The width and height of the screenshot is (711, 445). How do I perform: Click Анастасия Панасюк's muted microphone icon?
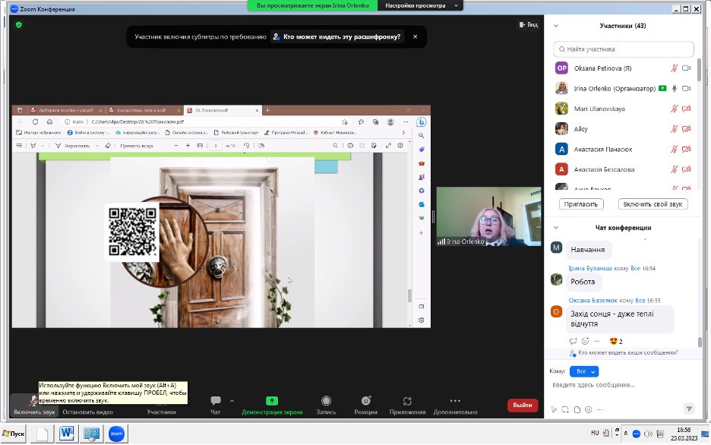click(x=675, y=149)
